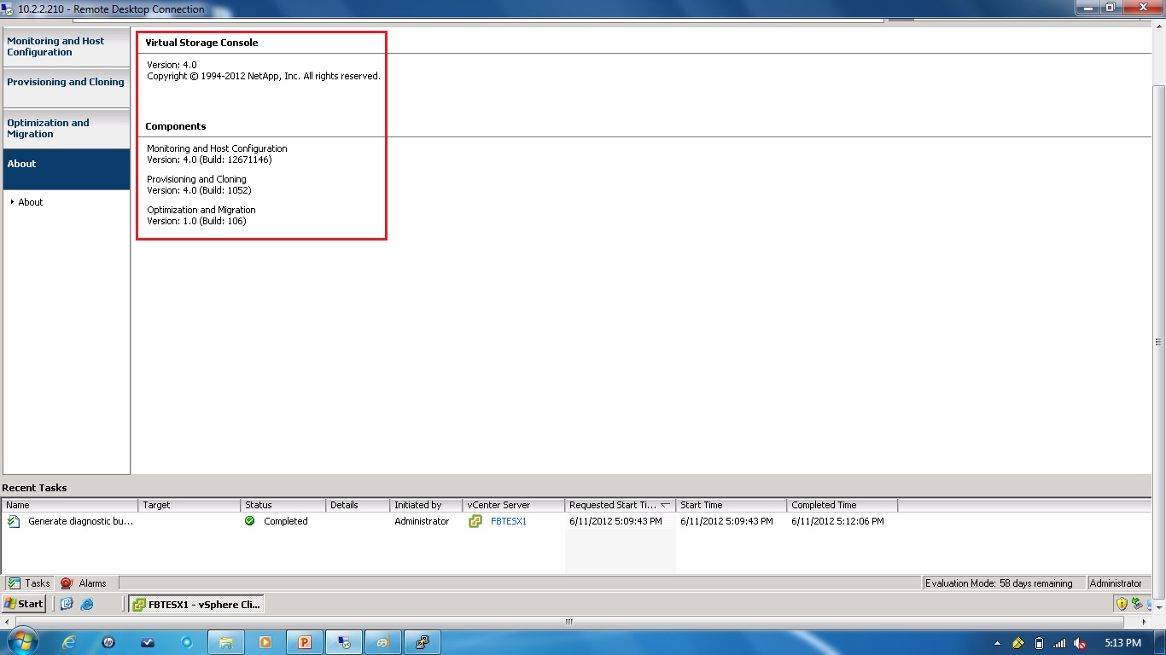Image resolution: width=1166 pixels, height=655 pixels.
Task: Expand the About item in the navigation tree
Action: [14, 202]
